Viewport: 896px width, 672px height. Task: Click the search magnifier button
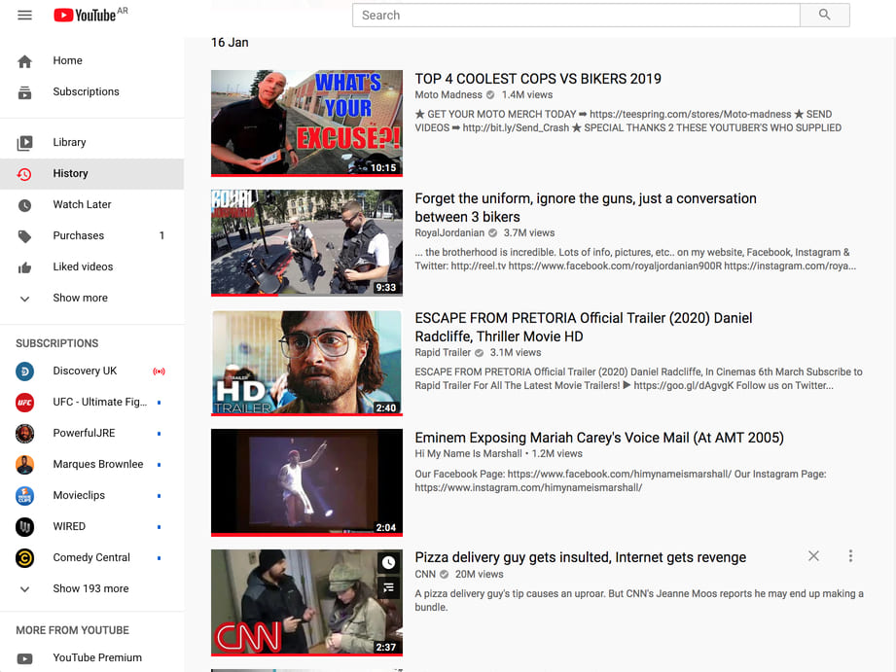(x=824, y=15)
